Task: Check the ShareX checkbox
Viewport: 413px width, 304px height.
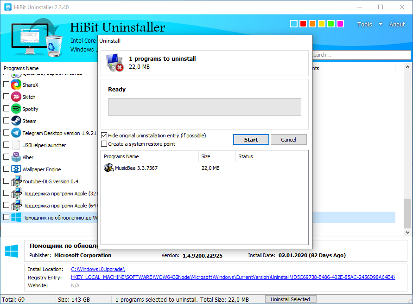Action: click(6, 84)
